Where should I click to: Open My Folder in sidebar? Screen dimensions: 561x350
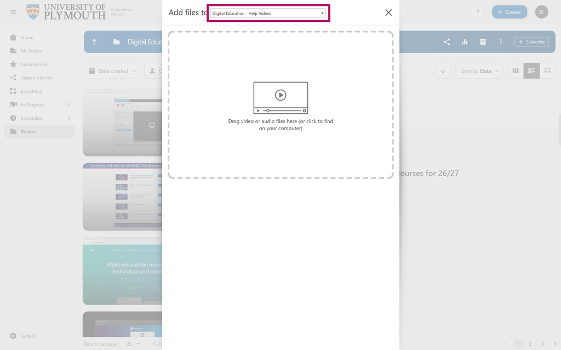pyautogui.click(x=39, y=51)
